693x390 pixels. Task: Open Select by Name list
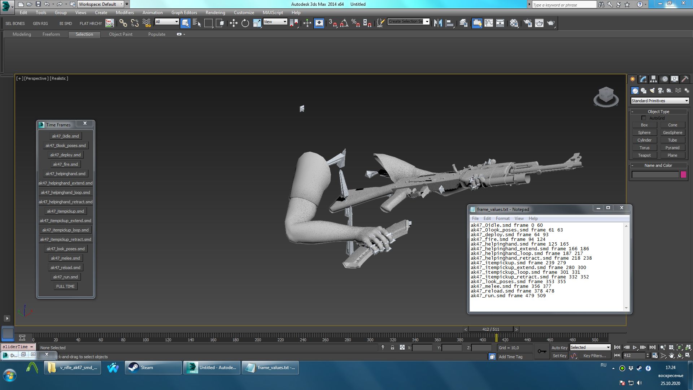(x=197, y=23)
